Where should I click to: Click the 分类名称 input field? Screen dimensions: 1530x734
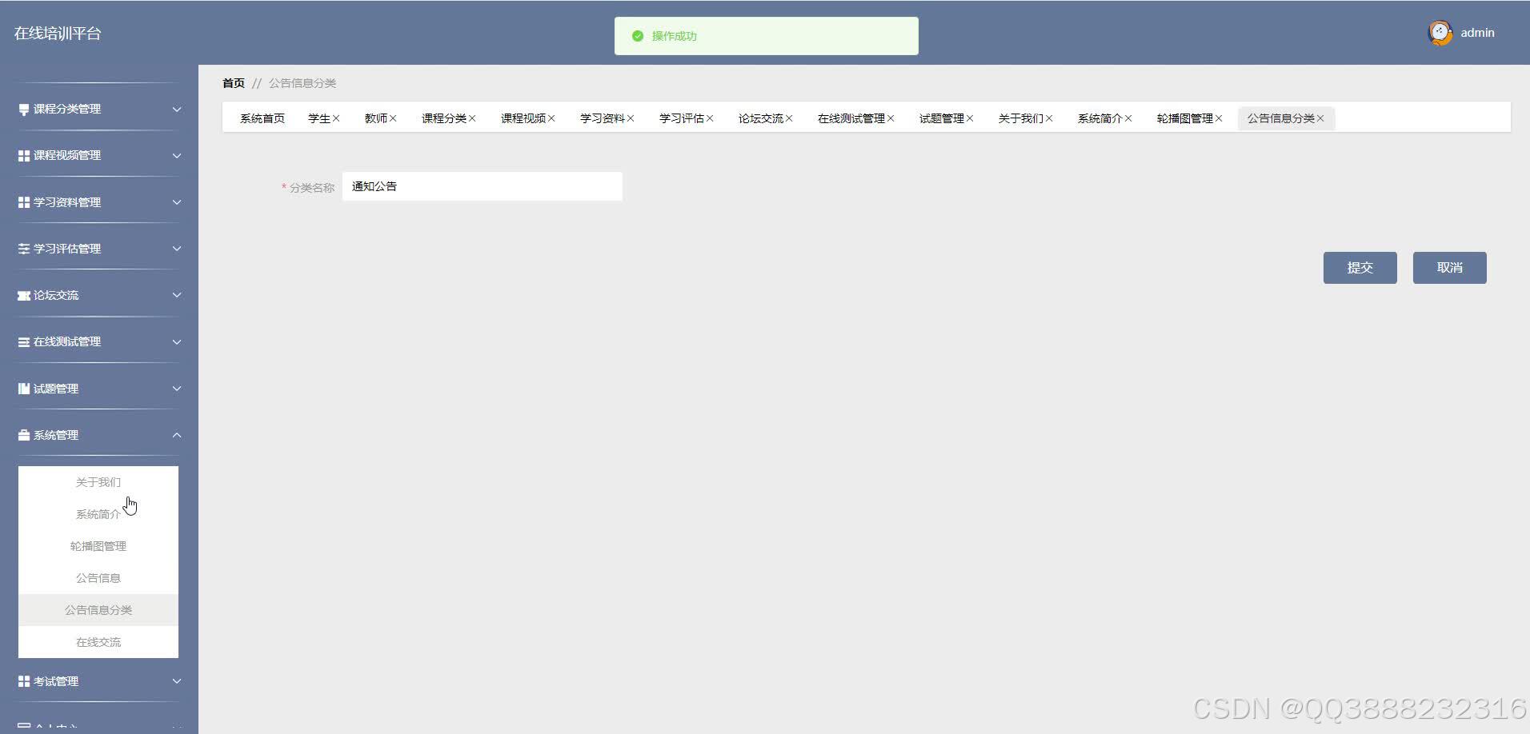483,186
